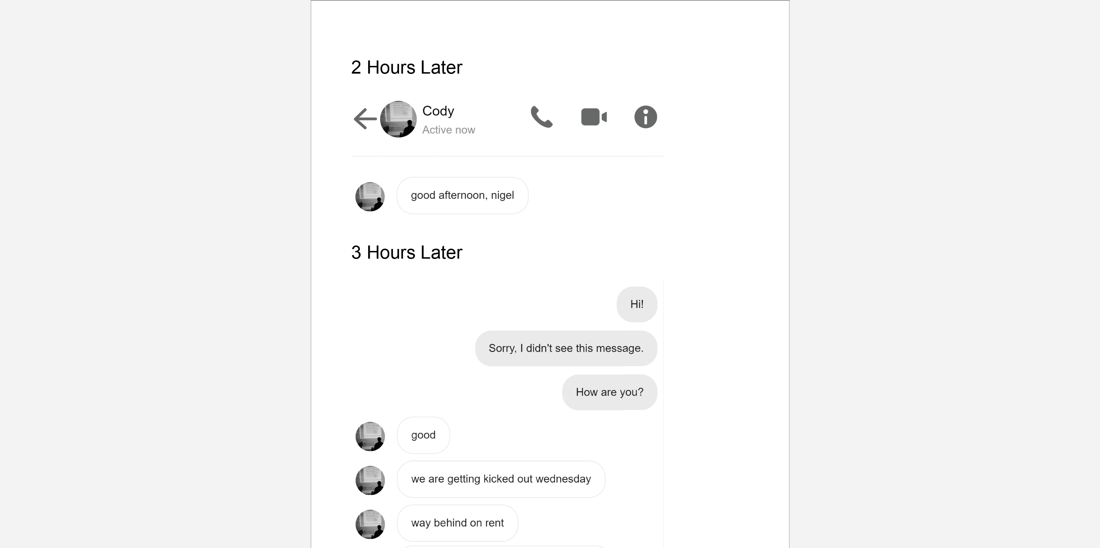Start a voice call with Cody
1100x548 pixels.
[x=541, y=117]
